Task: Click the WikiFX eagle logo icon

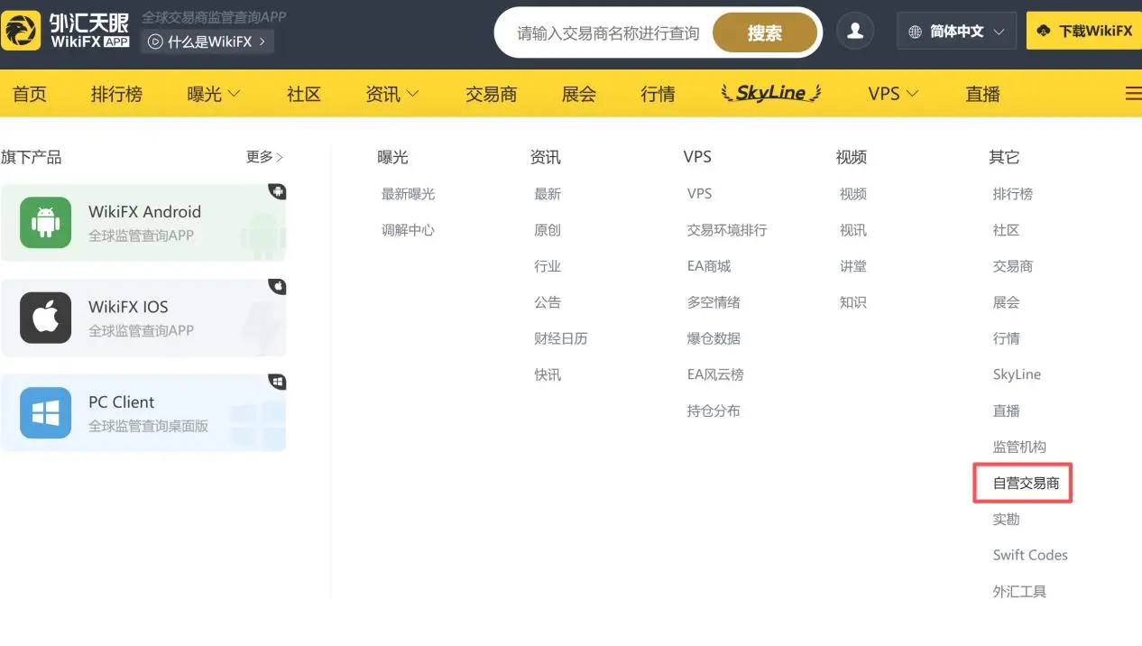Action: click(x=21, y=30)
